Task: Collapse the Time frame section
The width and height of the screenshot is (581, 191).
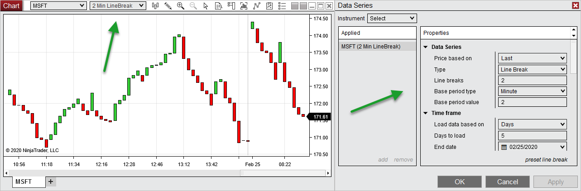Action: [x=426, y=113]
